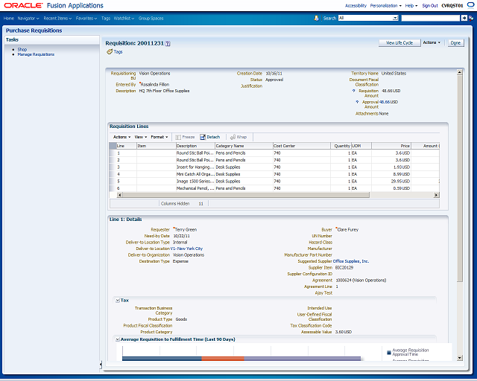
Task: Click the Requisition Amount info icon
Action: point(353,91)
